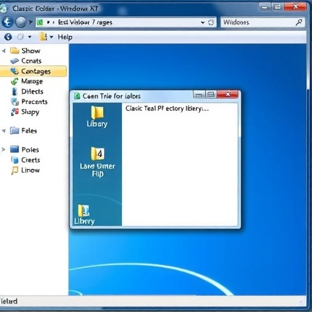
Task: Click the bottom 'Libery' label in the dialog
Action: coord(85,221)
